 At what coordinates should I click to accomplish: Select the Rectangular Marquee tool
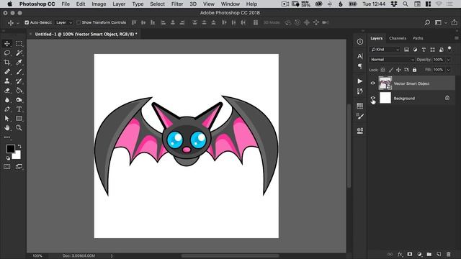coord(19,43)
